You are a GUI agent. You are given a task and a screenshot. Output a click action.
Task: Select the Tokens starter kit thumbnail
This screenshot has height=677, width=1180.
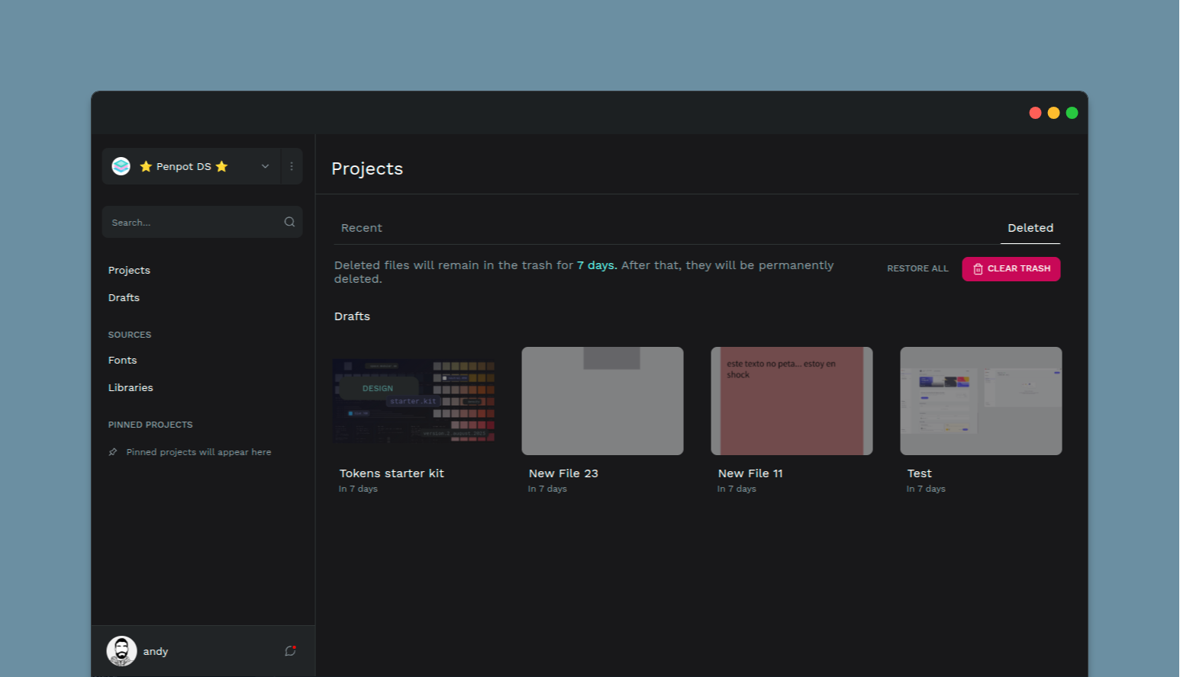click(x=413, y=401)
